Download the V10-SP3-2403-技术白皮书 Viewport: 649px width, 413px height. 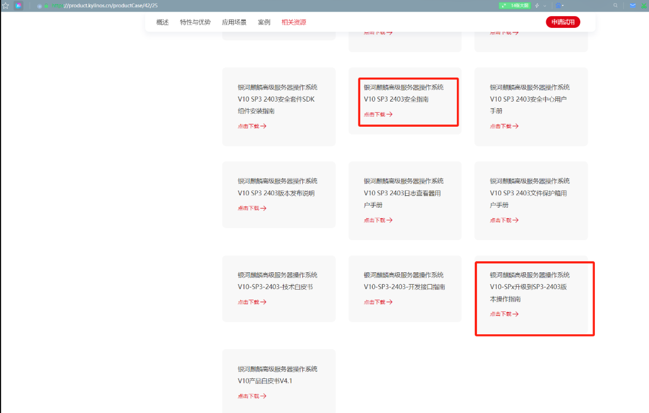click(251, 302)
